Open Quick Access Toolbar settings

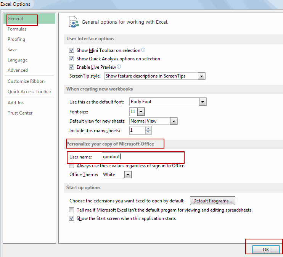click(29, 92)
